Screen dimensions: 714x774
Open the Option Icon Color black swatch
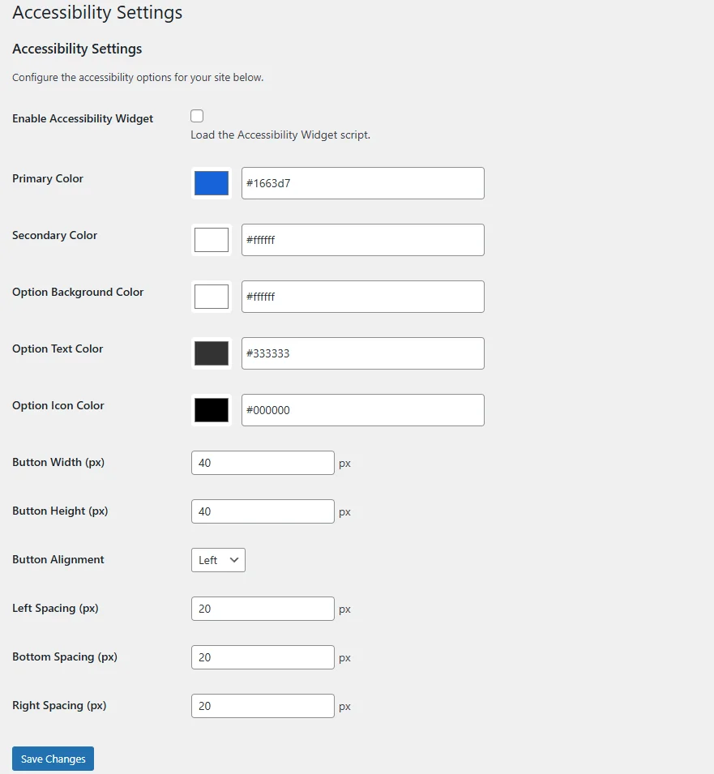(212, 410)
